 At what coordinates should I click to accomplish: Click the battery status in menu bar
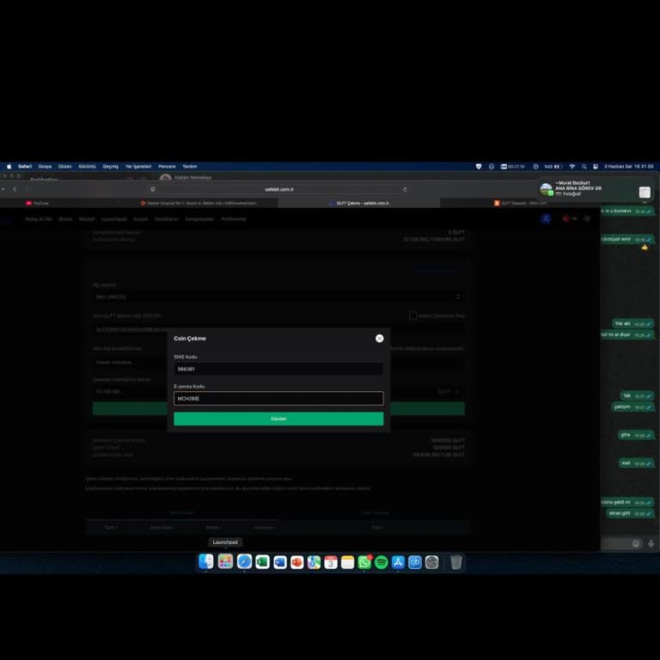coord(553,166)
